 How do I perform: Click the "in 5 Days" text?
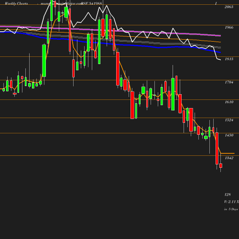click(x=231, y=209)
